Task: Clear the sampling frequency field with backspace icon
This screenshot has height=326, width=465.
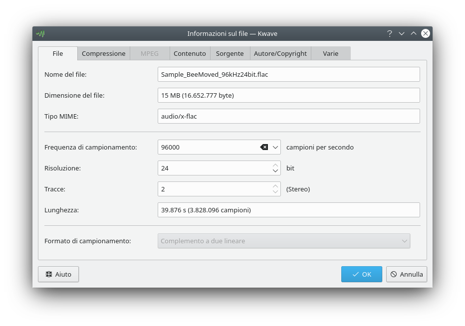Action: pyautogui.click(x=264, y=147)
